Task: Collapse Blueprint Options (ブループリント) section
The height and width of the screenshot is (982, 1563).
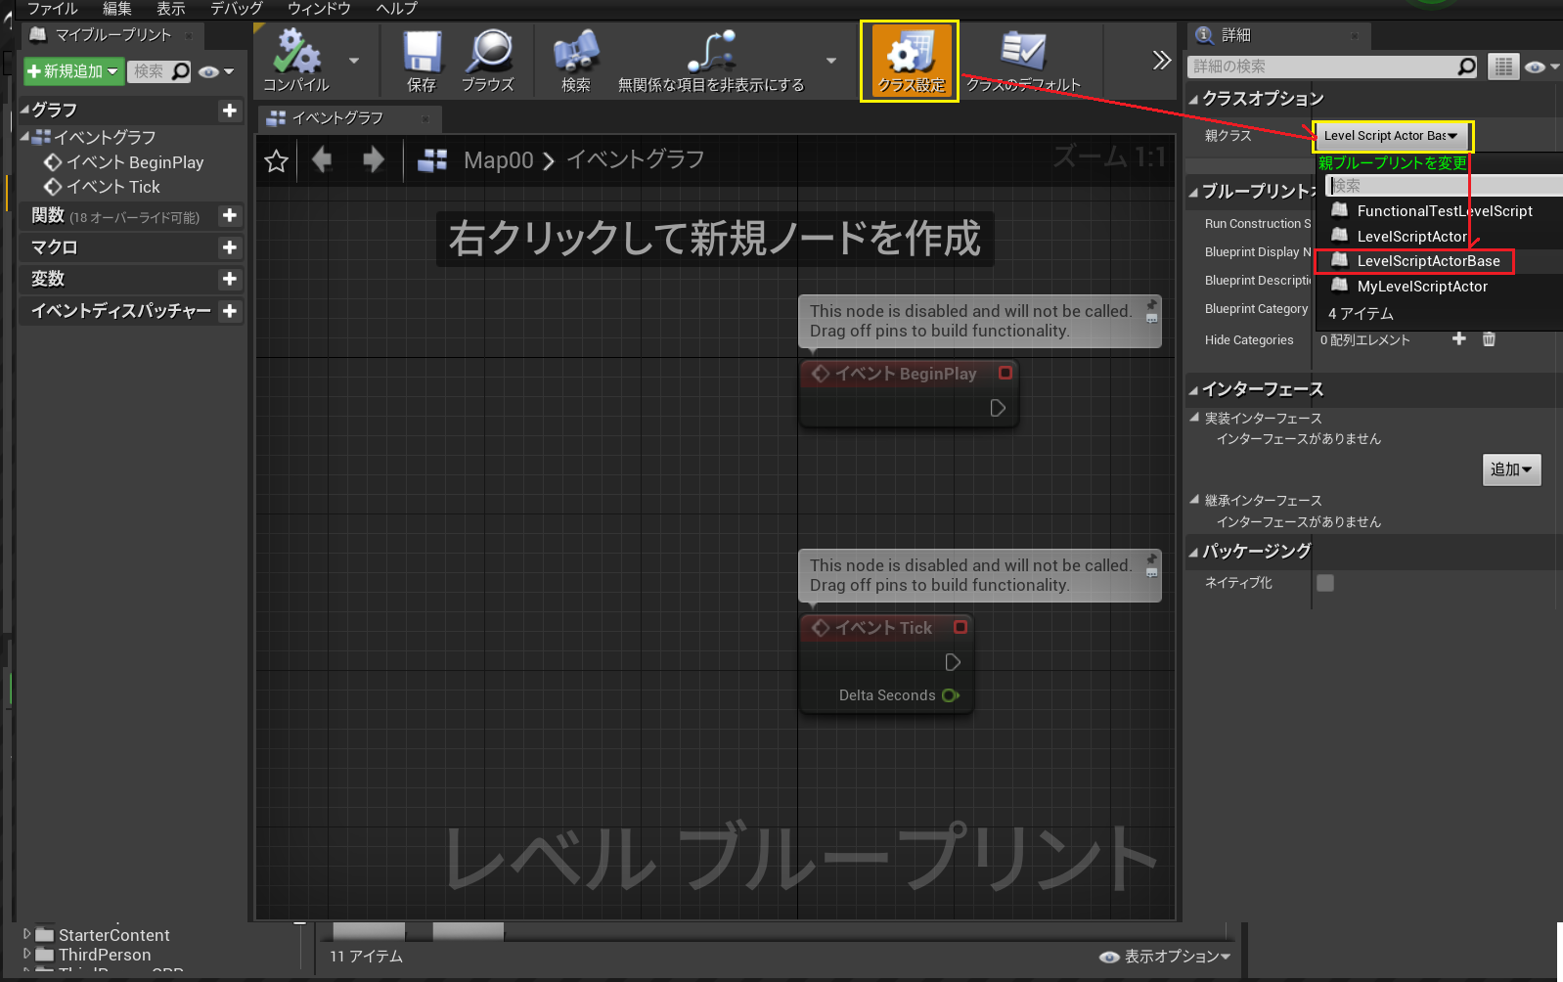Action: [x=1194, y=192]
